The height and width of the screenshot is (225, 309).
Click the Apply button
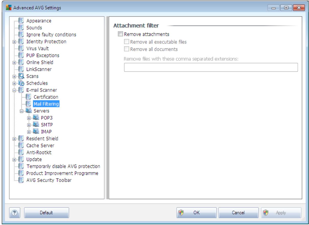pos(281,212)
